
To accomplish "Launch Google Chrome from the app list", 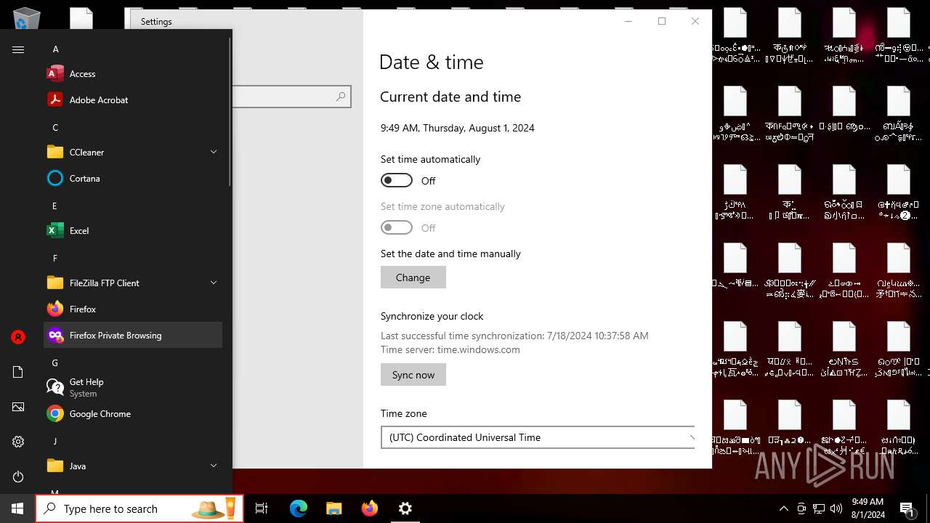I will click(x=133, y=413).
